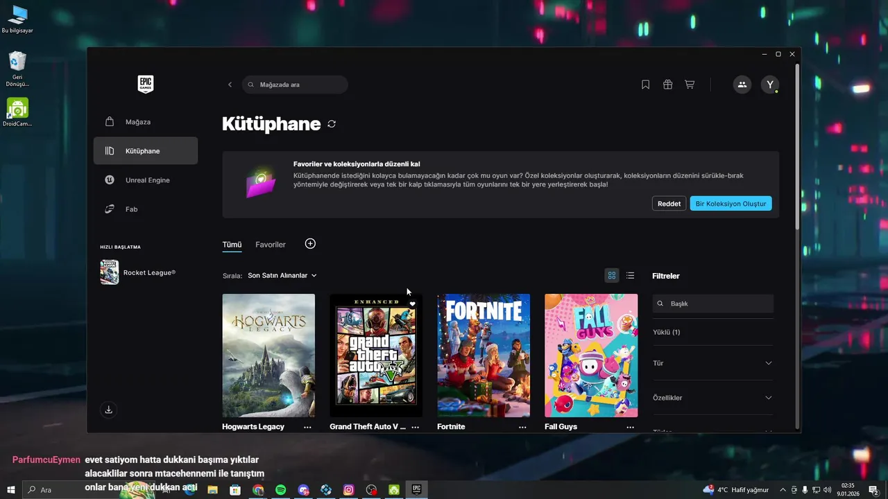This screenshot has height=499, width=888.
Task: Click the Reddet button
Action: (x=669, y=204)
